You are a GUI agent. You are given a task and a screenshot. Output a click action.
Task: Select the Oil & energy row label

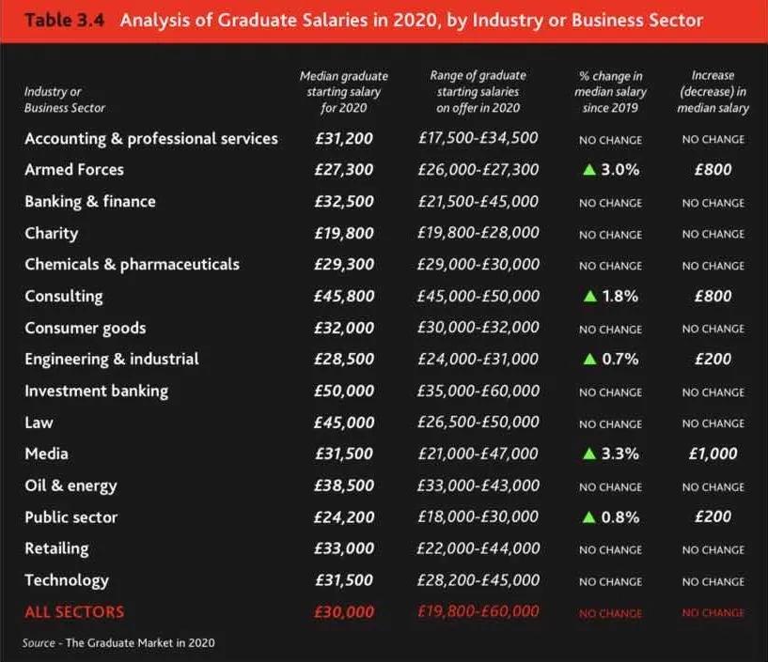(x=71, y=485)
